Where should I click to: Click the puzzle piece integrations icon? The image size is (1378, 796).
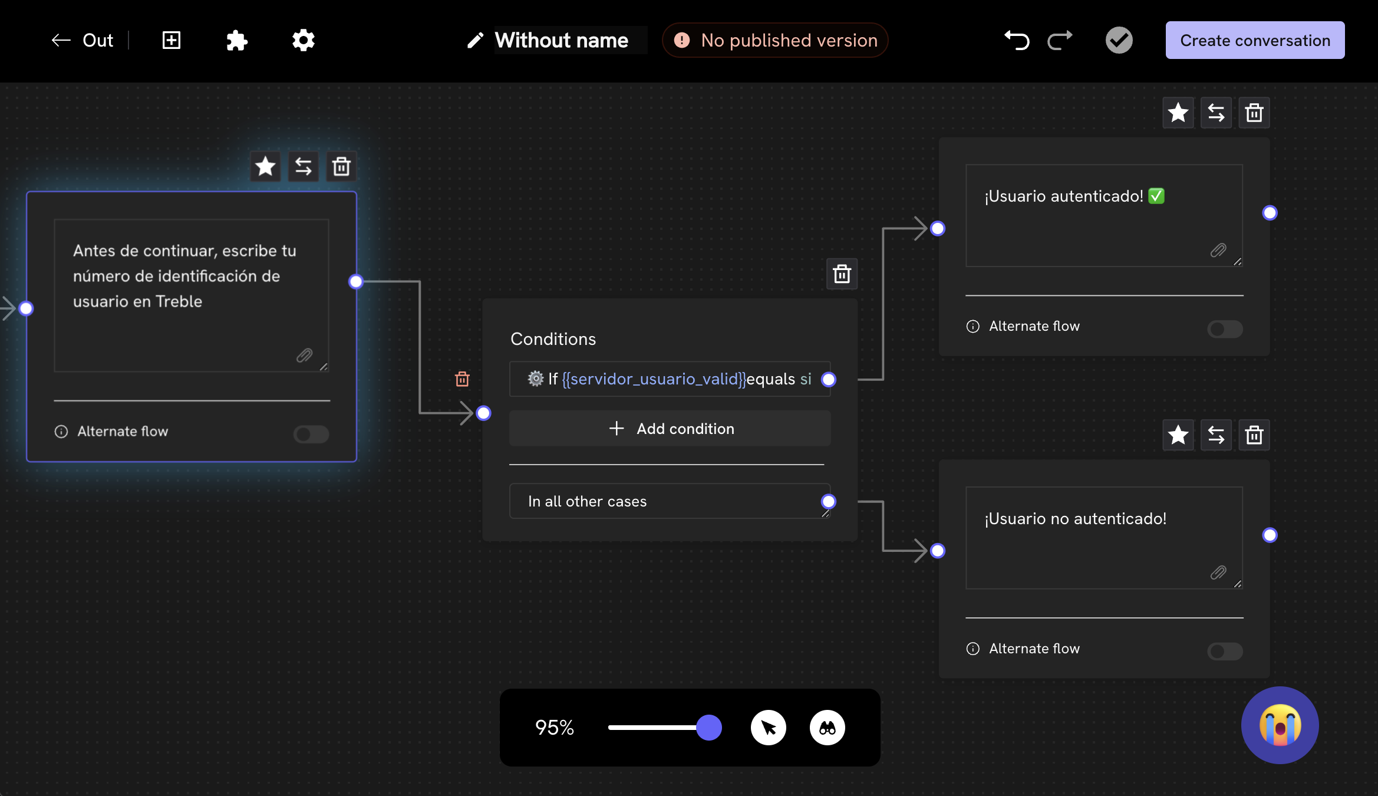(x=236, y=41)
